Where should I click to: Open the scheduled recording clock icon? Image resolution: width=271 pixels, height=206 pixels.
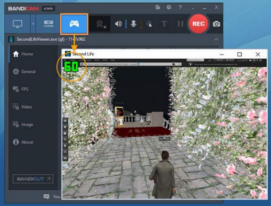click(168, 7)
